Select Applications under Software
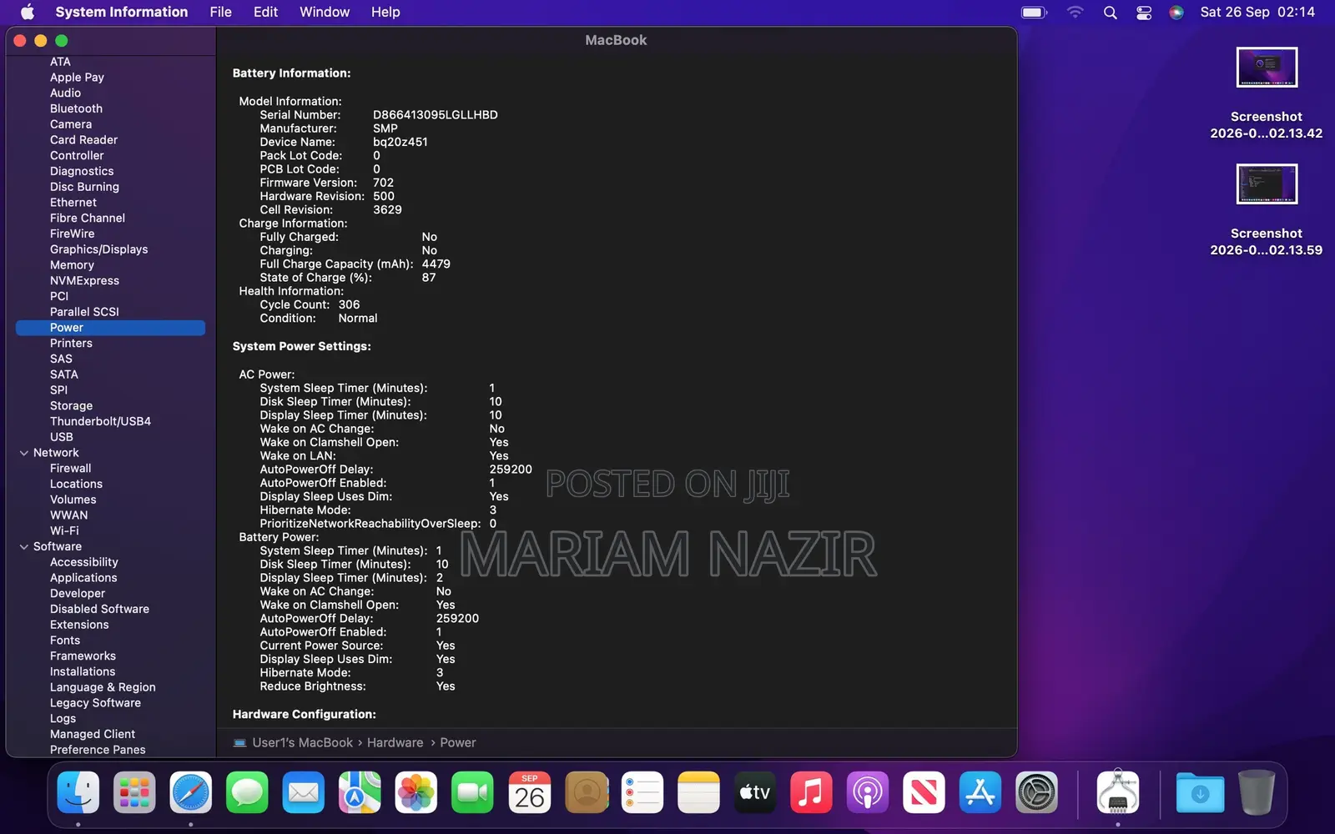Image resolution: width=1335 pixels, height=834 pixels. [83, 578]
